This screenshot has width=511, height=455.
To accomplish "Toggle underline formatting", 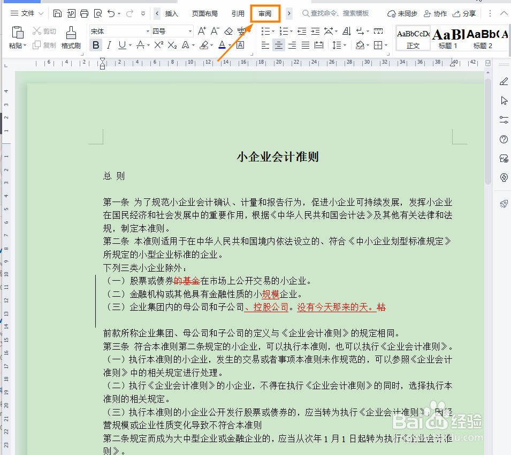I will click(x=122, y=45).
